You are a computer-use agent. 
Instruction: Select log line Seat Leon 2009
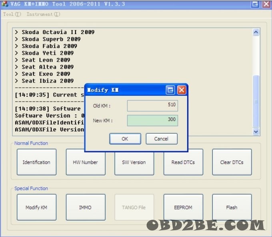click(42, 60)
